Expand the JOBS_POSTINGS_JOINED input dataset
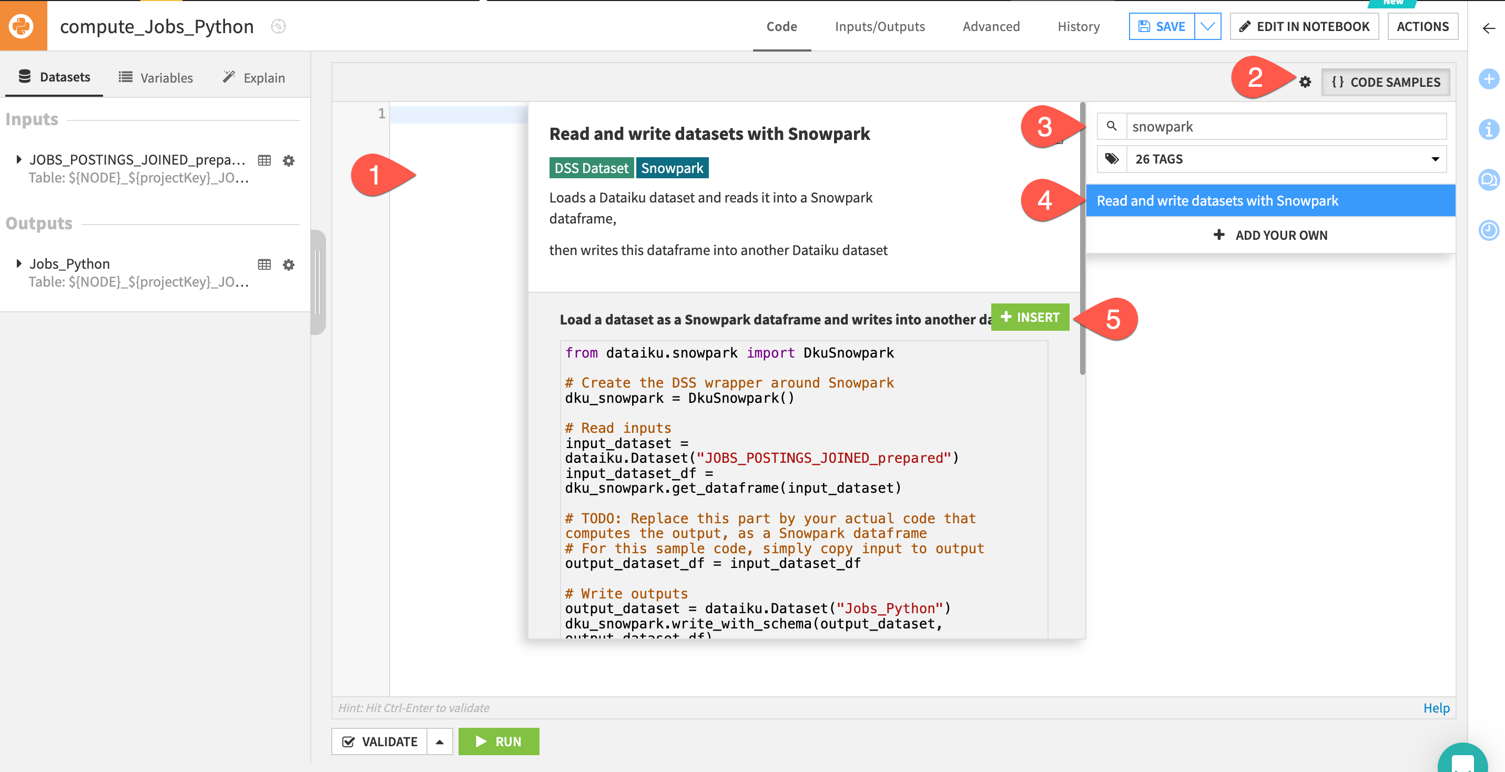1505x772 pixels. tap(19, 159)
